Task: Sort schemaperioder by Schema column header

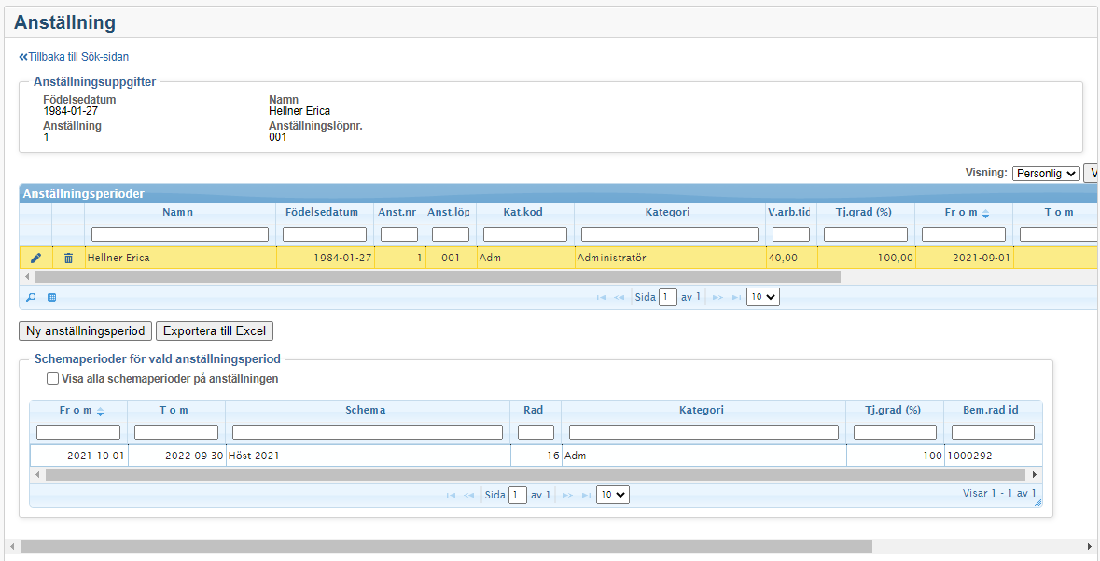Action: pos(365,410)
